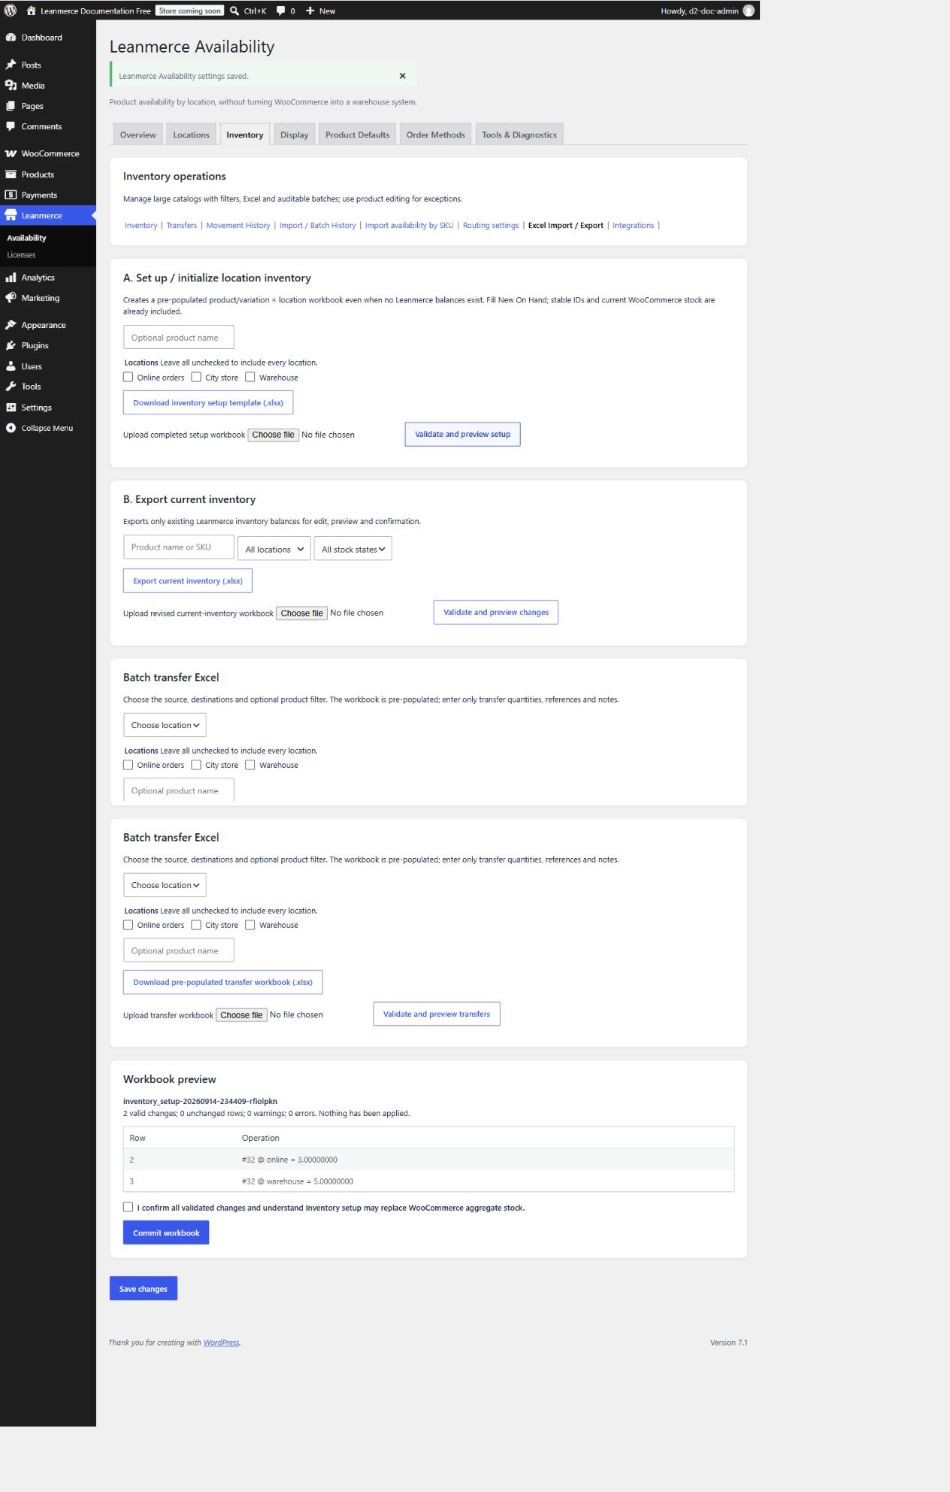Viewport: 950px width, 1492px height.
Task: Check City store in first Batch transfer Excel
Action: tap(196, 765)
